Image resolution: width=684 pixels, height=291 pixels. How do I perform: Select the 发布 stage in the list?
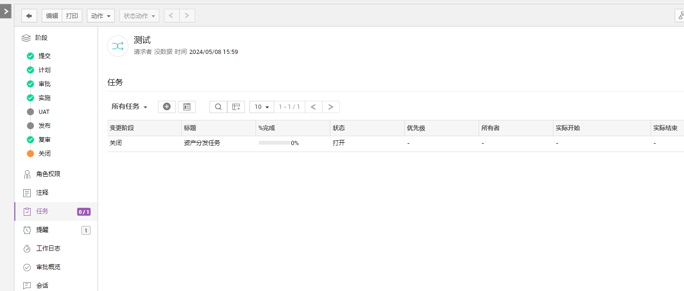(x=44, y=126)
